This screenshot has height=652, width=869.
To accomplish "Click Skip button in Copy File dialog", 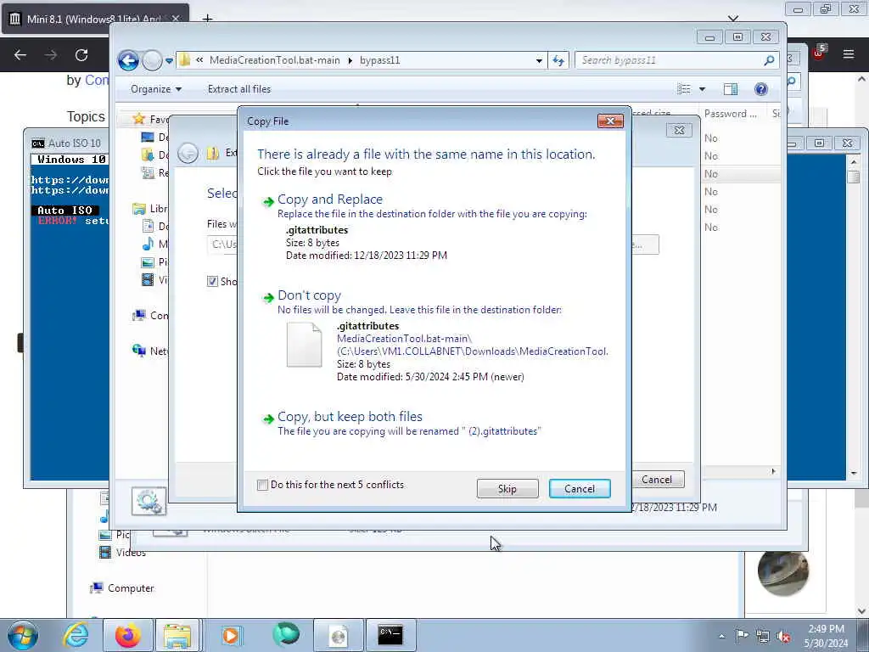I will [507, 488].
